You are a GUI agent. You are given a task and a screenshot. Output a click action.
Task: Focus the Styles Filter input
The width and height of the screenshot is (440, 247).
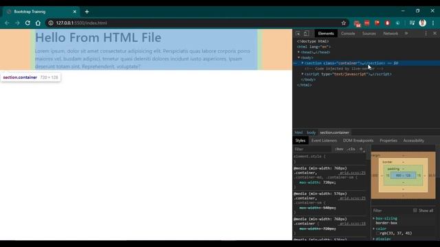pyautogui.click(x=312, y=149)
